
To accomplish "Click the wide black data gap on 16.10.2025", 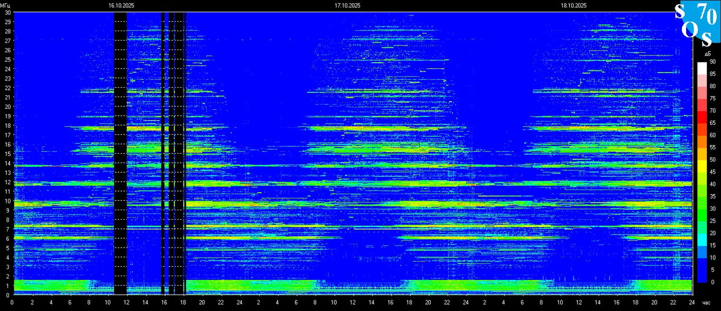I will 120,153.
